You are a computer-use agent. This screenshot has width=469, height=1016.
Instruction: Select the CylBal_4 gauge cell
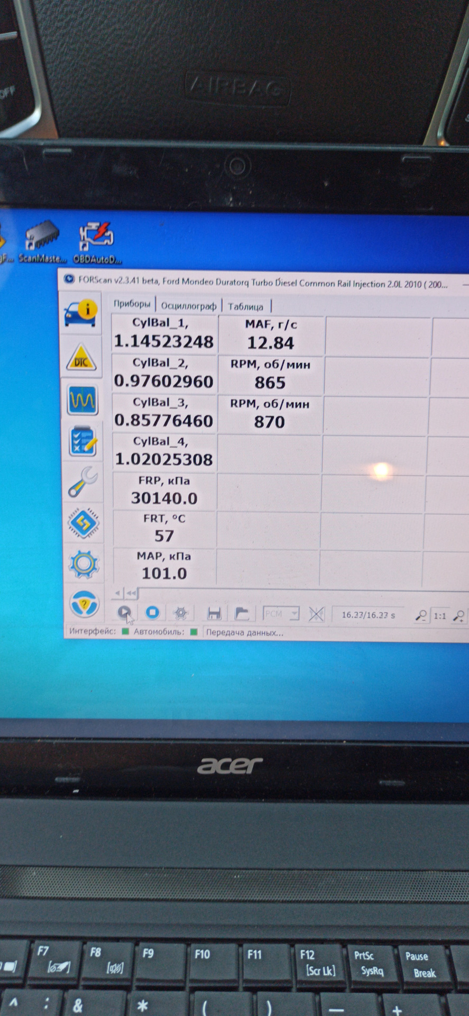[164, 451]
